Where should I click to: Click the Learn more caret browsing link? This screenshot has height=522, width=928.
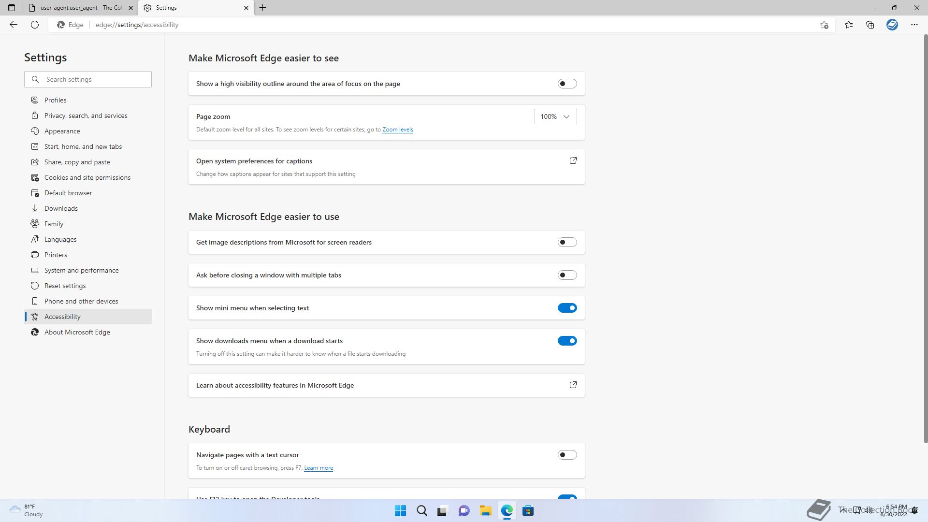coord(319,468)
